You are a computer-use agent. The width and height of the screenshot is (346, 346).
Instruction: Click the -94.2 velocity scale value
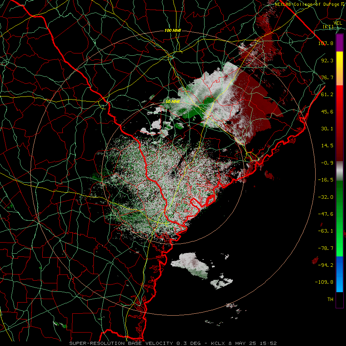coord(326,265)
